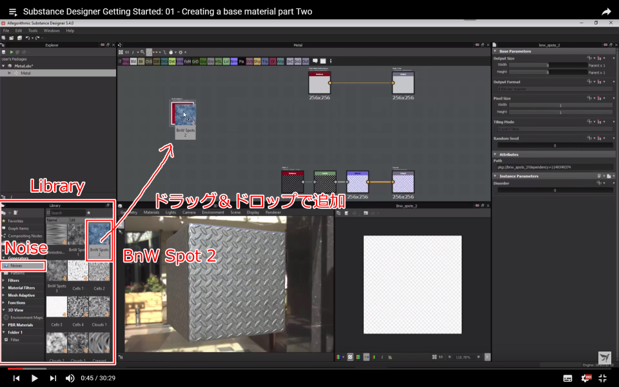Add a Channel Shuffle (ChS) node
The width and height of the screenshot is (619, 387).
(x=149, y=62)
